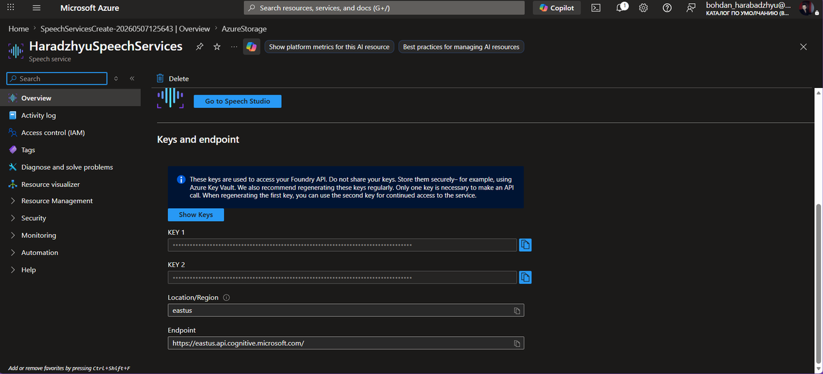
Task: Pin HaradzhyuSpeechServices to dashboard
Action: click(199, 47)
